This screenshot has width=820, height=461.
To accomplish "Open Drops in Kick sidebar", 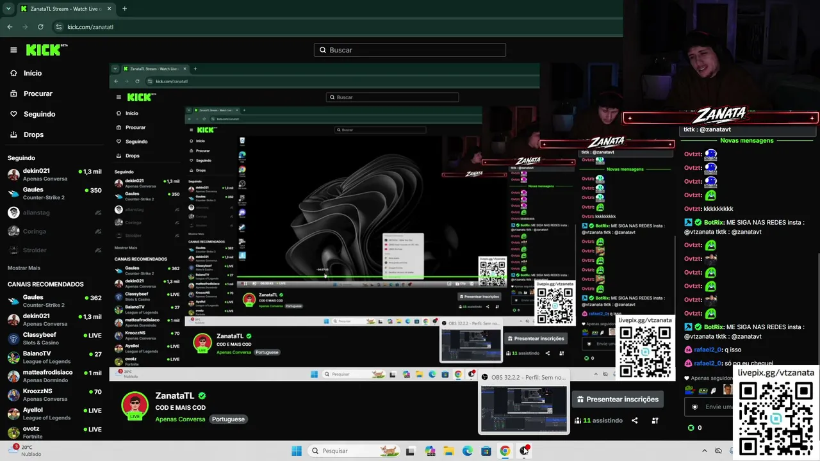I will click(33, 134).
